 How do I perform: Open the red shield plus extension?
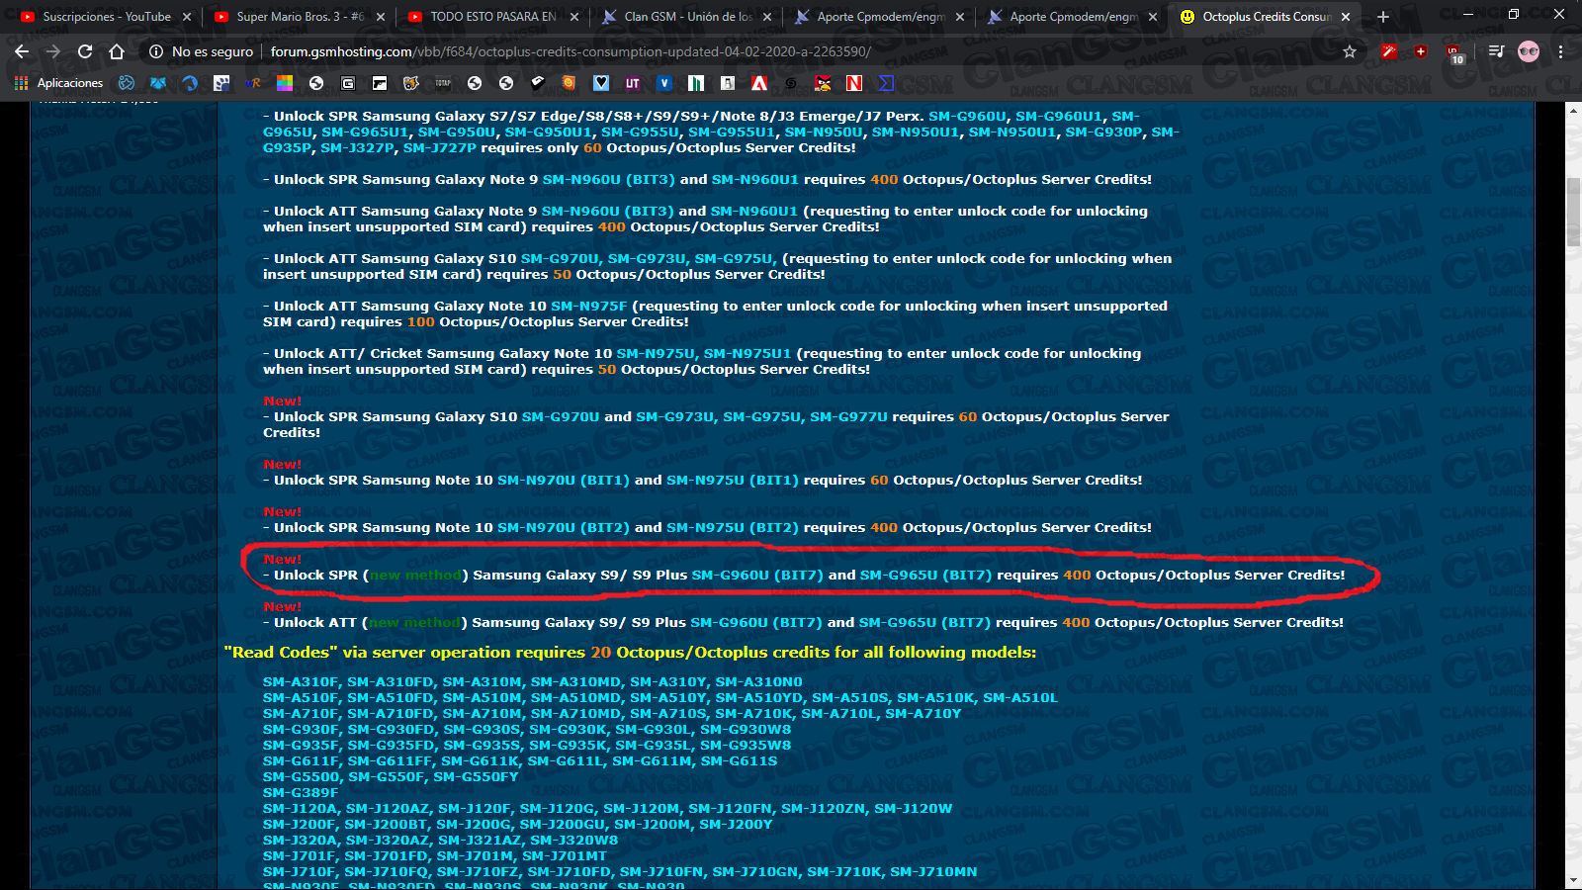coord(1421,51)
